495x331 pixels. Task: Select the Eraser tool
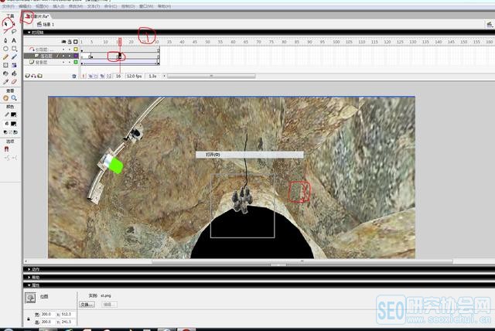click(x=14, y=81)
